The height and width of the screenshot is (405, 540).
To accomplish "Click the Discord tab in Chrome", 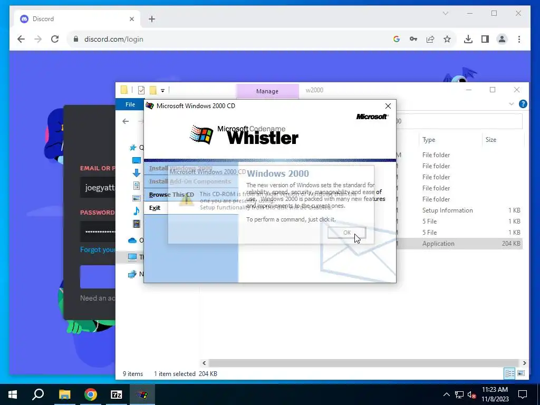I will (x=78, y=19).
